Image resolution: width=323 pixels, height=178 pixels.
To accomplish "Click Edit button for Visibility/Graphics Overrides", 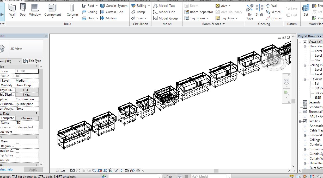I will (x=27, y=90).
